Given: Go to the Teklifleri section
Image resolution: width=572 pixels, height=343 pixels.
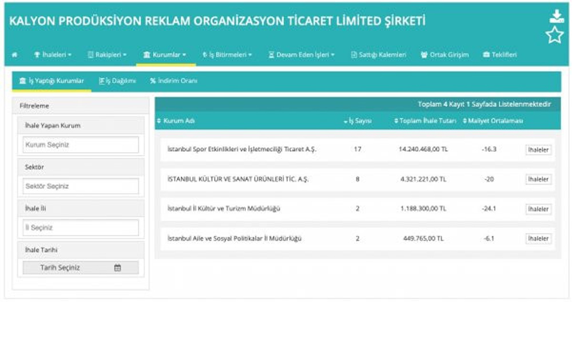Looking at the screenshot, I should click(x=499, y=55).
